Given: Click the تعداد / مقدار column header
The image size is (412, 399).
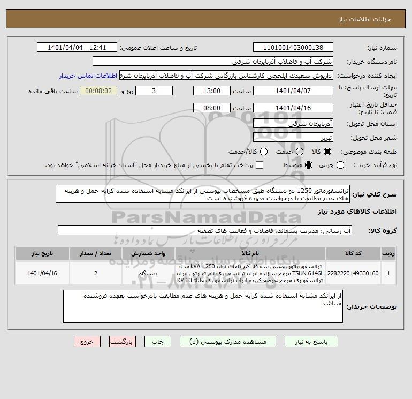Looking at the screenshot, I should click(x=95, y=253).
